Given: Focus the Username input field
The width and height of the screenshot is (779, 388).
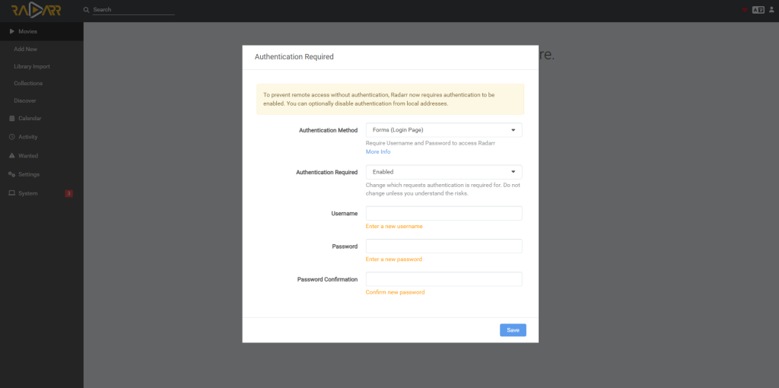Looking at the screenshot, I should (444, 213).
